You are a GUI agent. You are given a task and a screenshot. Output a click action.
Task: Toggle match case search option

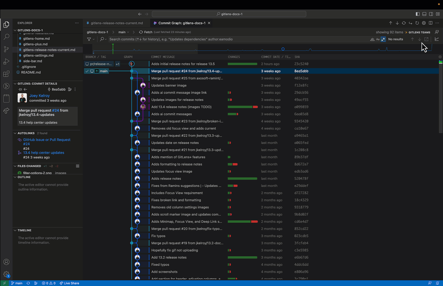point(378,39)
